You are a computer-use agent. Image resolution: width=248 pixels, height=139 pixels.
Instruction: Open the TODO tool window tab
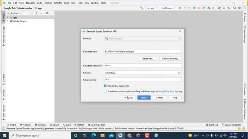pyautogui.click(x=12, y=125)
